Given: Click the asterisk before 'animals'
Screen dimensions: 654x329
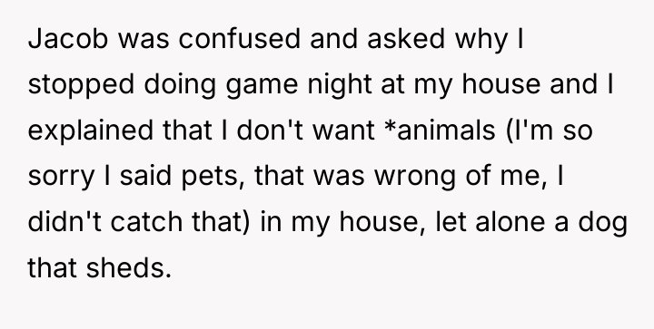Looking at the screenshot, I should click(391, 126).
